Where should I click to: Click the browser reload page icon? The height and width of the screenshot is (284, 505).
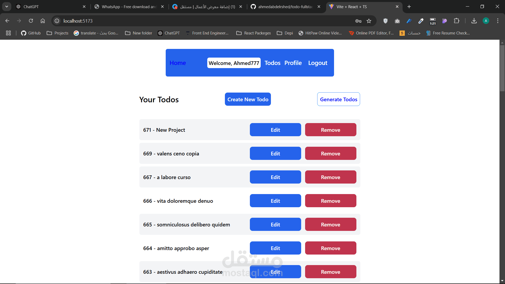(x=31, y=21)
